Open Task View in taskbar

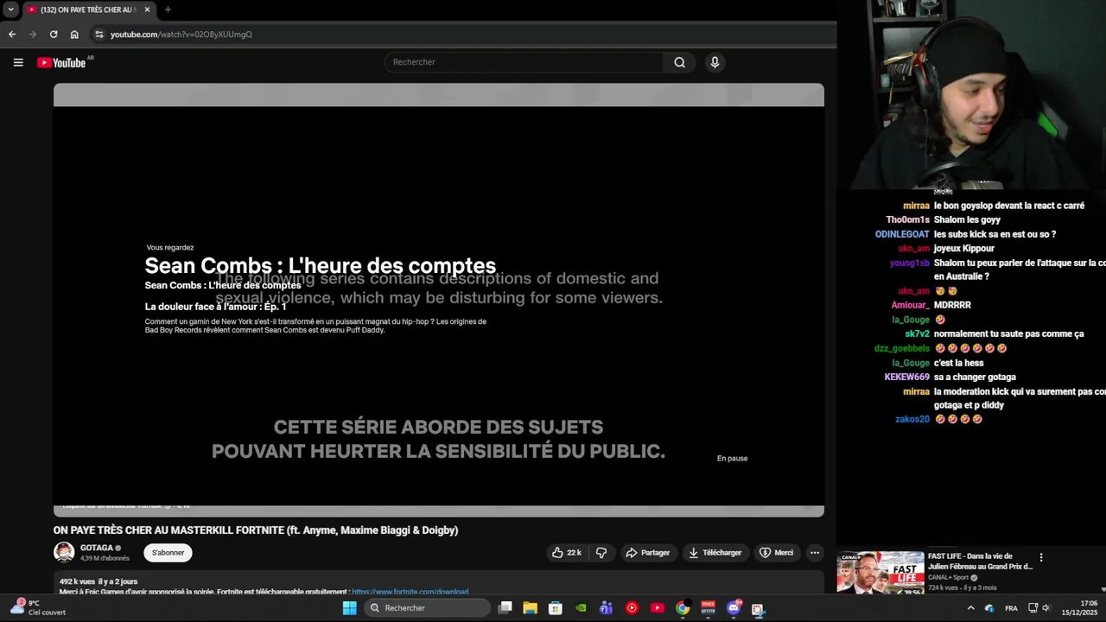pos(505,608)
